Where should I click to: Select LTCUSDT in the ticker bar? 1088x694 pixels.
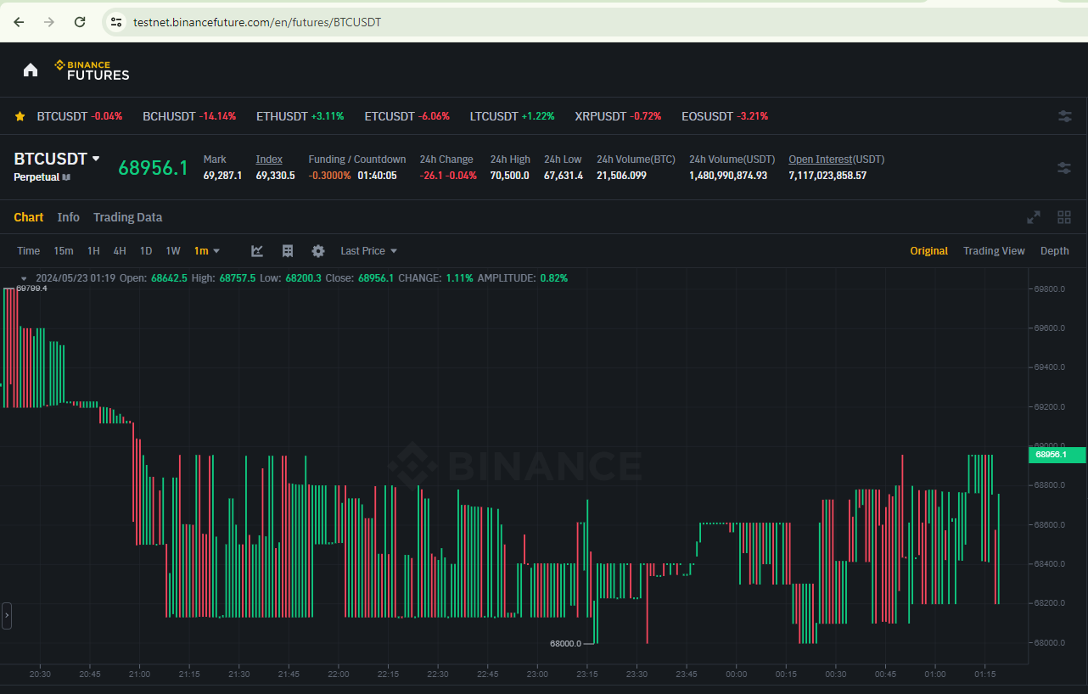click(x=513, y=116)
